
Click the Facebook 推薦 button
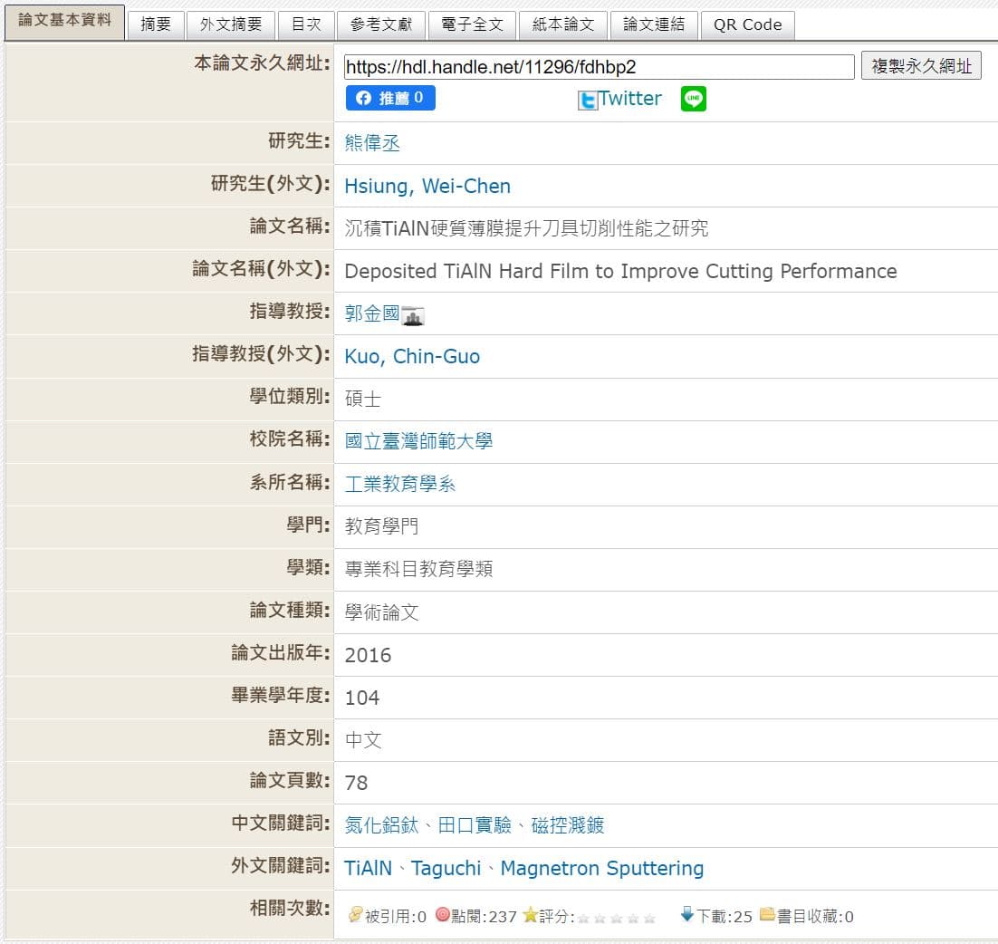click(391, 98)
